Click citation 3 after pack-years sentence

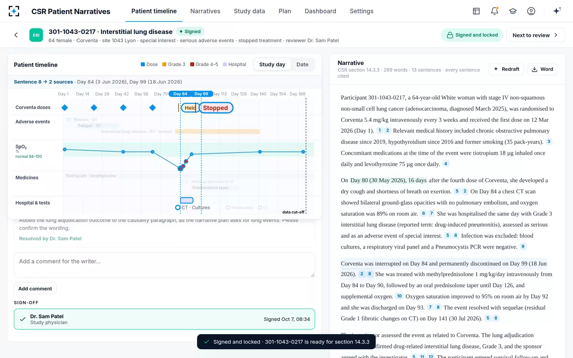[549, 142]
